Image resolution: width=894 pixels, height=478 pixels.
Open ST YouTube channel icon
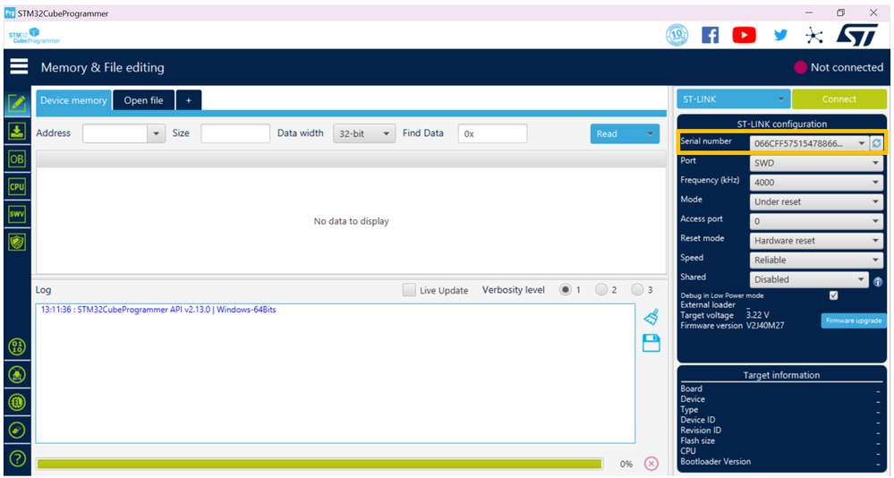744,36
